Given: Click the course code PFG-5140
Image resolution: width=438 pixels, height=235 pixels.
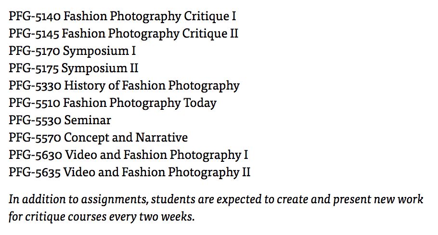Looking at the screenshot, I should coord(34,16).
